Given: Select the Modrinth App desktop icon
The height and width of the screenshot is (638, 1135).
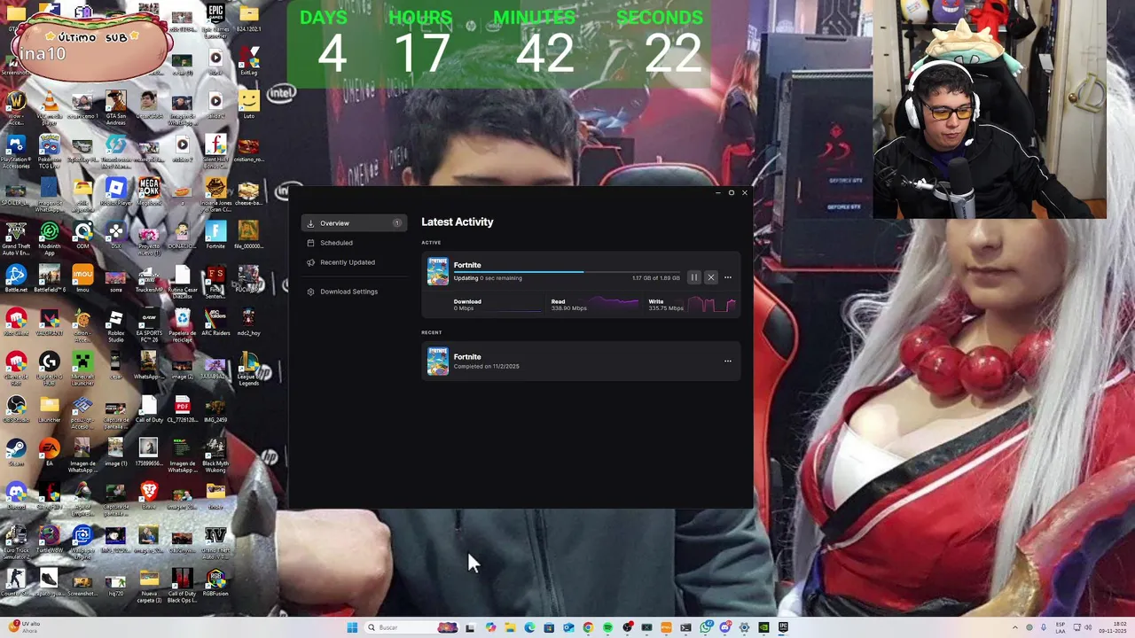Looking at the screenshot, I should (x=50, y=236).
